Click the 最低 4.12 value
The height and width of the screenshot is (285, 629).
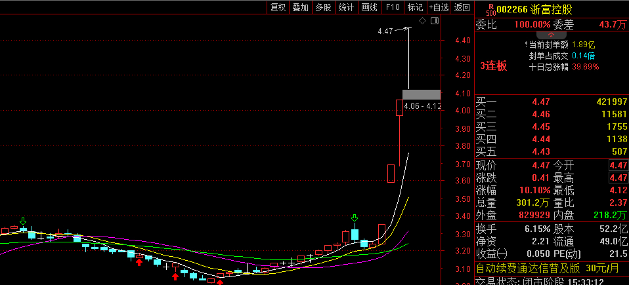pyautogui.click(x=619, y=190)
